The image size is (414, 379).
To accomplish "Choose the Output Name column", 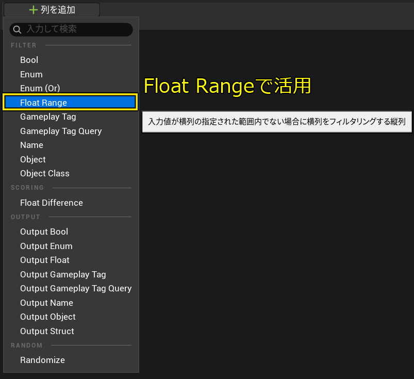I will 71,303.
